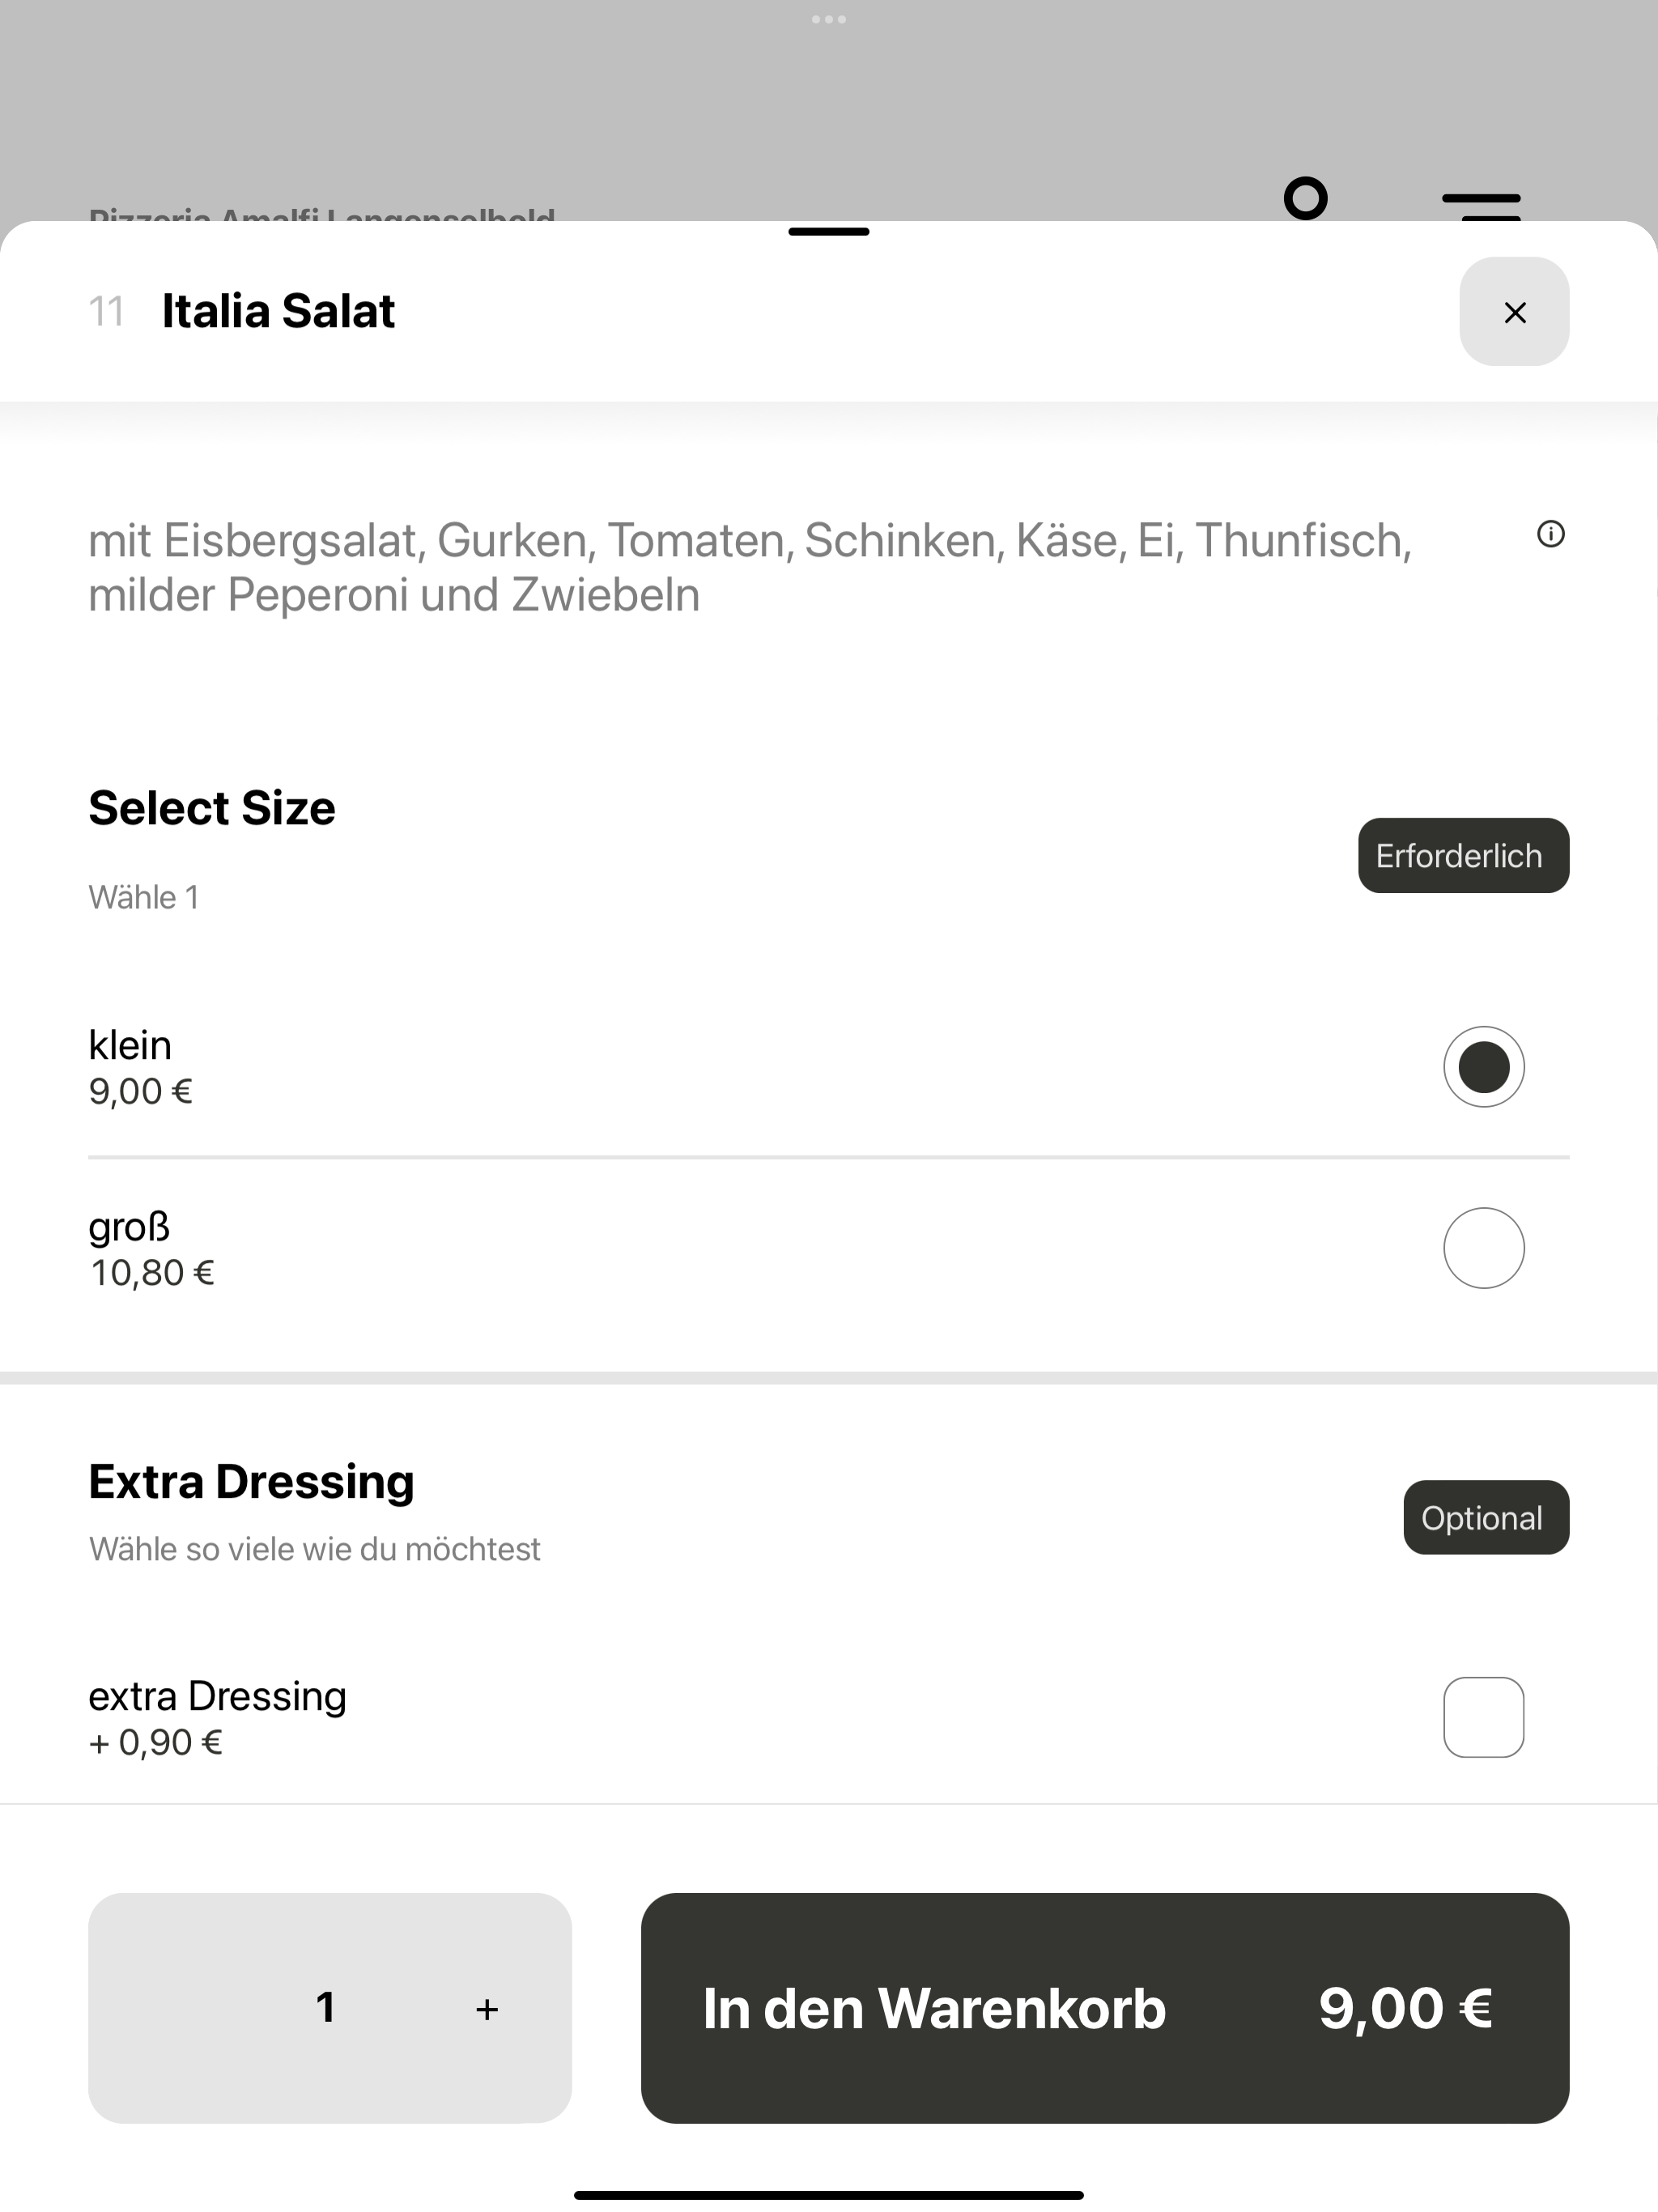
Task: Tap the Italia Salat title
Action: (x=278, y=311)
